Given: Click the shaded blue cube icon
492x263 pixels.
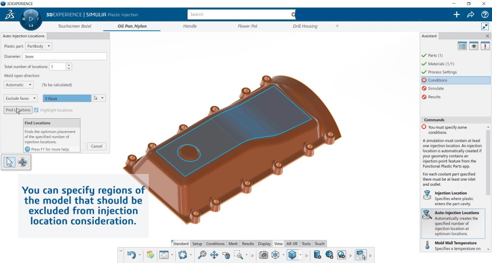Looking at the screenshot, I should point(292,254).
